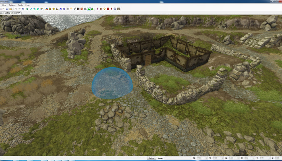
Task: Click the Yr field spinner arrows
Action: point(222,158)
